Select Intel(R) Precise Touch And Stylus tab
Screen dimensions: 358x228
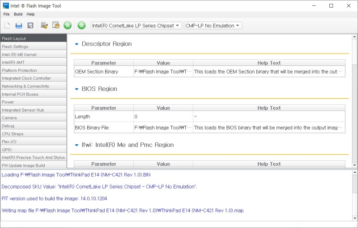33,157
